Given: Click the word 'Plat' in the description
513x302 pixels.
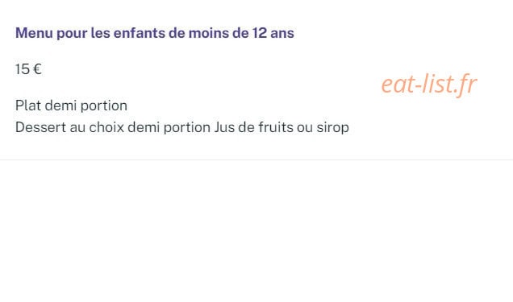Looking at the screenshot, I should tap(28, 105).
